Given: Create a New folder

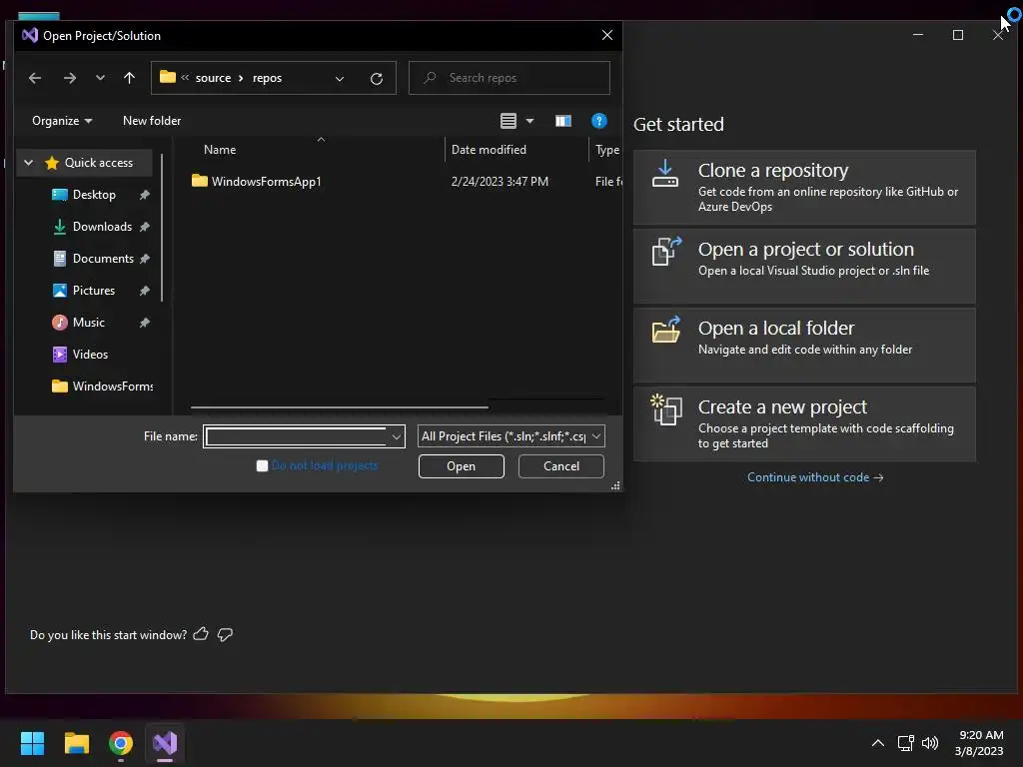Looking at the screenshot, I should pyautogui.click(x=152, y=121).
